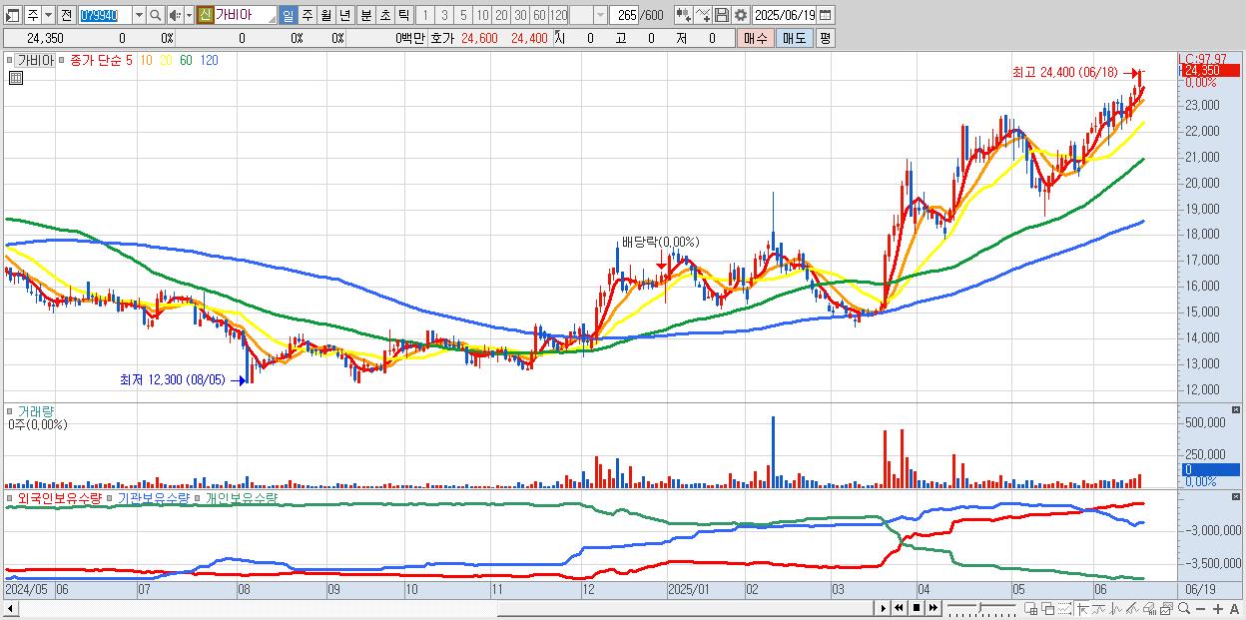This screenshot has height=620, width=1246.
Task: Select the 10 interval button
Action: (x=482, y=15)
